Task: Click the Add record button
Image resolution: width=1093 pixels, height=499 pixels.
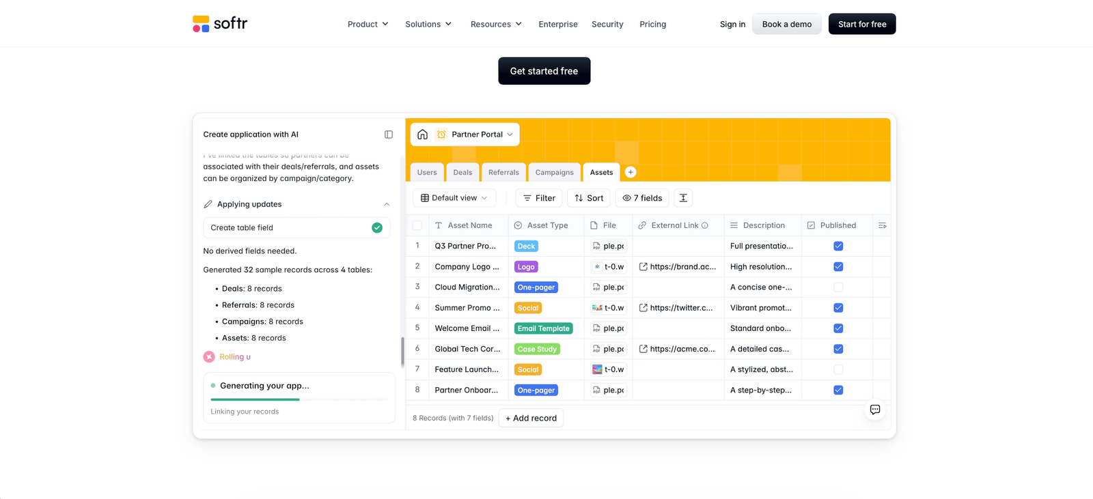Action: (x=531, y=418)
